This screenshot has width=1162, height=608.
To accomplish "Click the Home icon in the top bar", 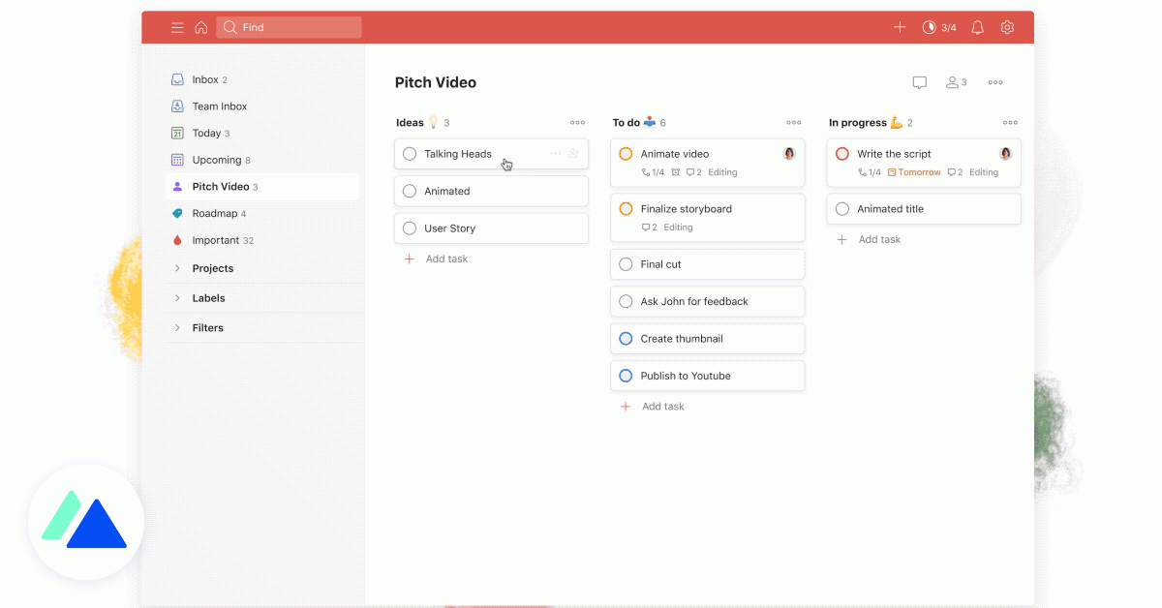I will [201, 27].
